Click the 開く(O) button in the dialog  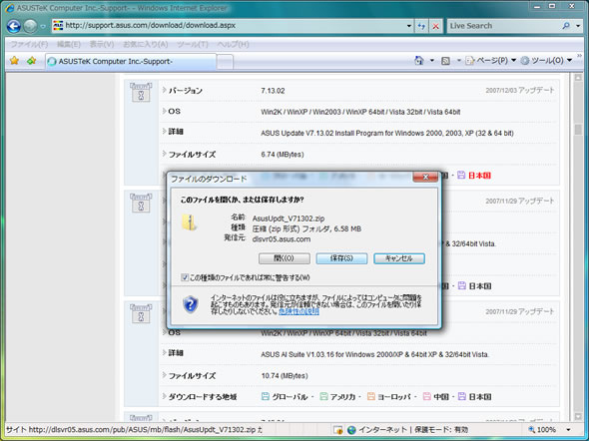[x=285, y=258]
